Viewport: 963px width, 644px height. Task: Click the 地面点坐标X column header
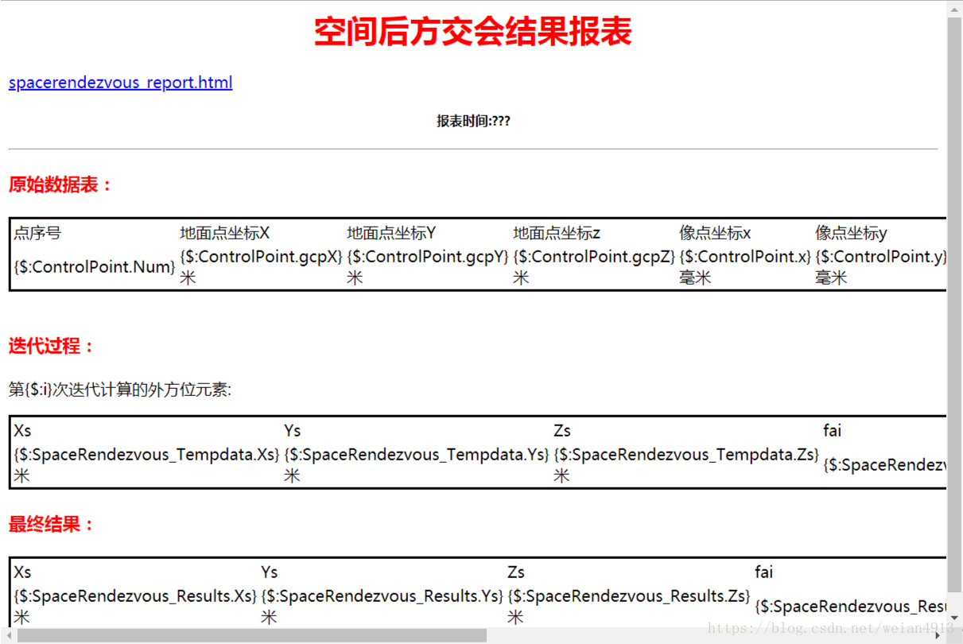click(x=225, y=233)
